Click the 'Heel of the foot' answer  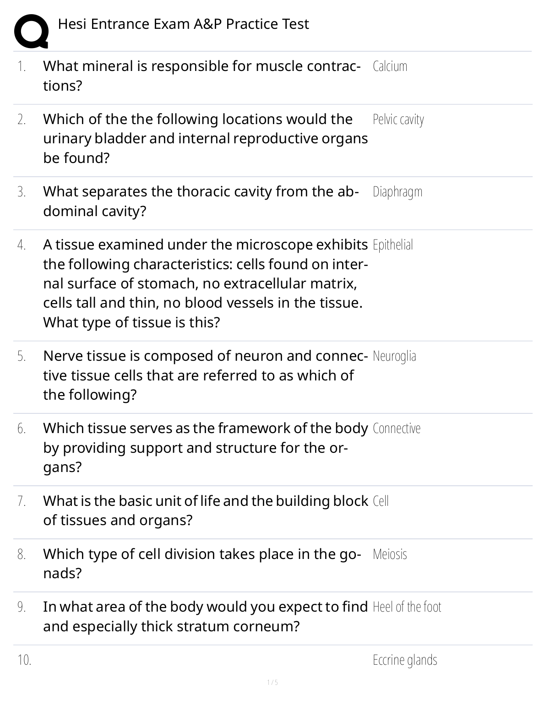[x=407, y=607]
